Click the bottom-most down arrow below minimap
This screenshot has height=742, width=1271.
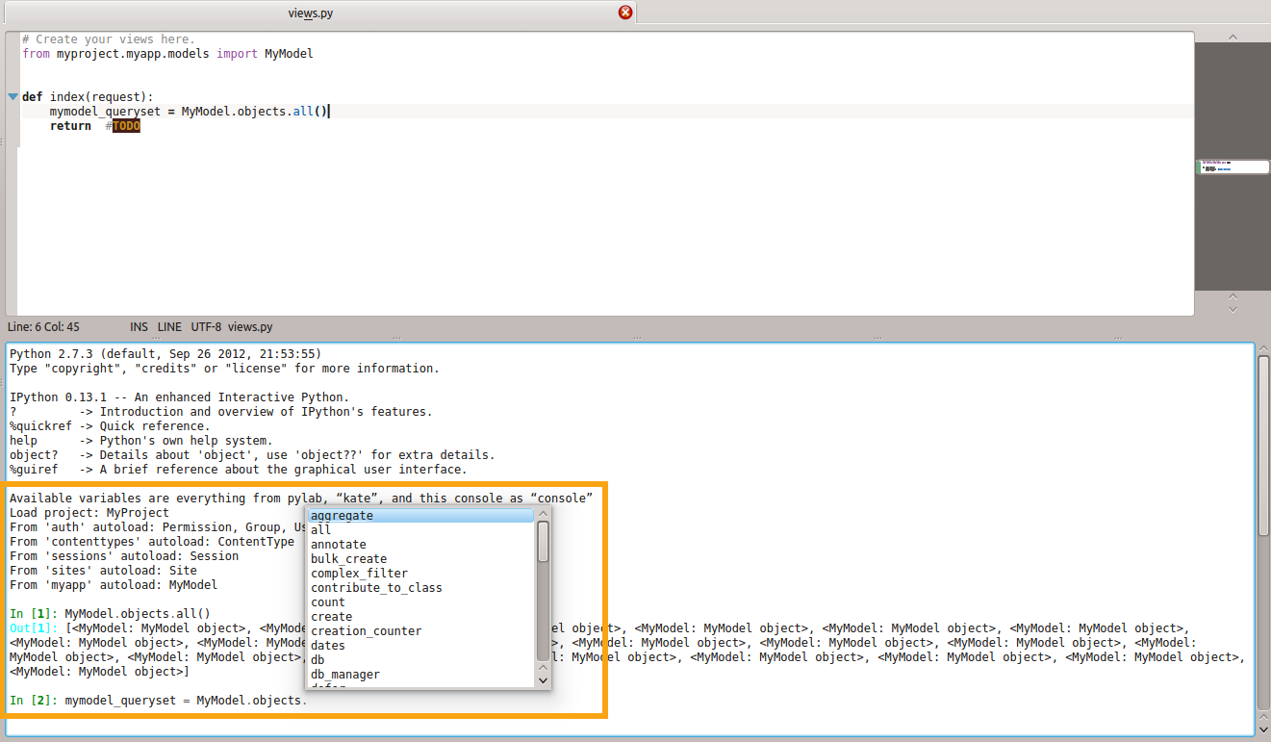pos(1233,310)
